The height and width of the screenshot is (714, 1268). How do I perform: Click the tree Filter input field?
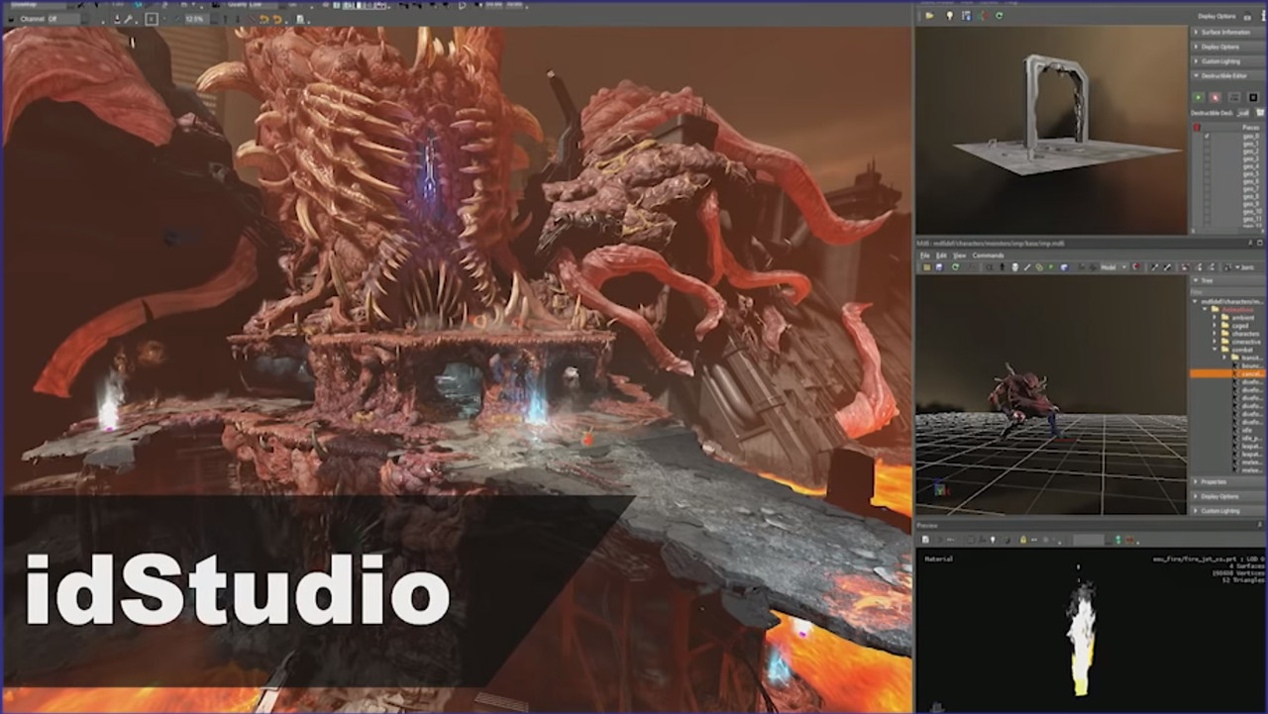[1227, 292]
